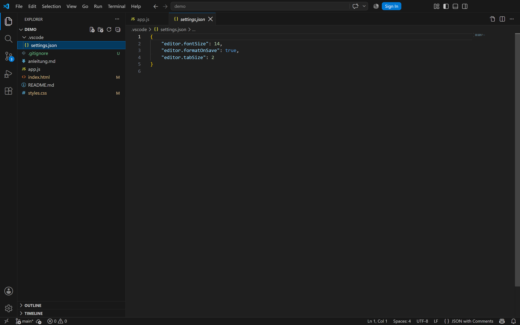520x325 pixels.
Task: Toggle the primary side bar visibility
Action: (446, 6)
